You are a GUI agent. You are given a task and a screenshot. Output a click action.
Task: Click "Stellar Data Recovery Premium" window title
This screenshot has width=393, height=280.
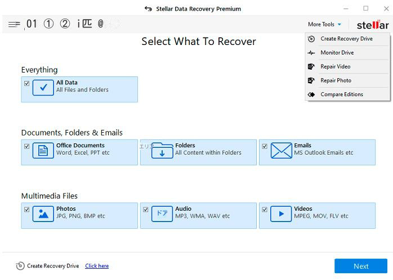[x=199, y=9]
